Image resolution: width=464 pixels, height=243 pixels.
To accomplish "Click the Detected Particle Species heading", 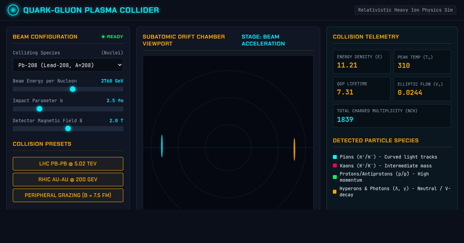I will (376, 140).
